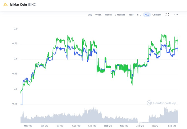Click the May '20 axis label
Image resolution: width=187 pixels, height=129 pixels.
click(x=28, y=126)
